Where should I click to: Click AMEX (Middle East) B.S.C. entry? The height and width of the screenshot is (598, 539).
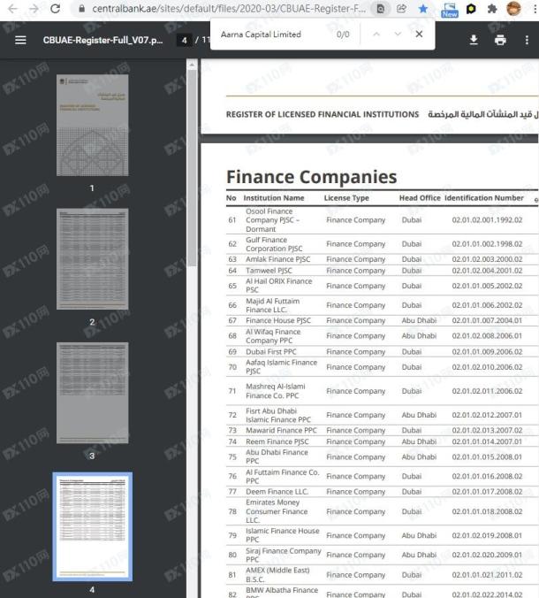click(277, 575)
